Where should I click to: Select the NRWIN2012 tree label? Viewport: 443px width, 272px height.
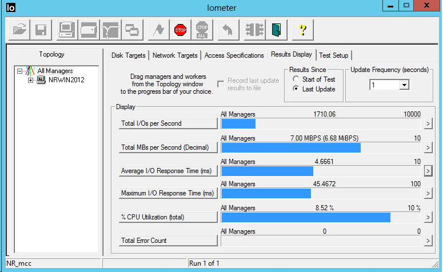pos(66,80)
